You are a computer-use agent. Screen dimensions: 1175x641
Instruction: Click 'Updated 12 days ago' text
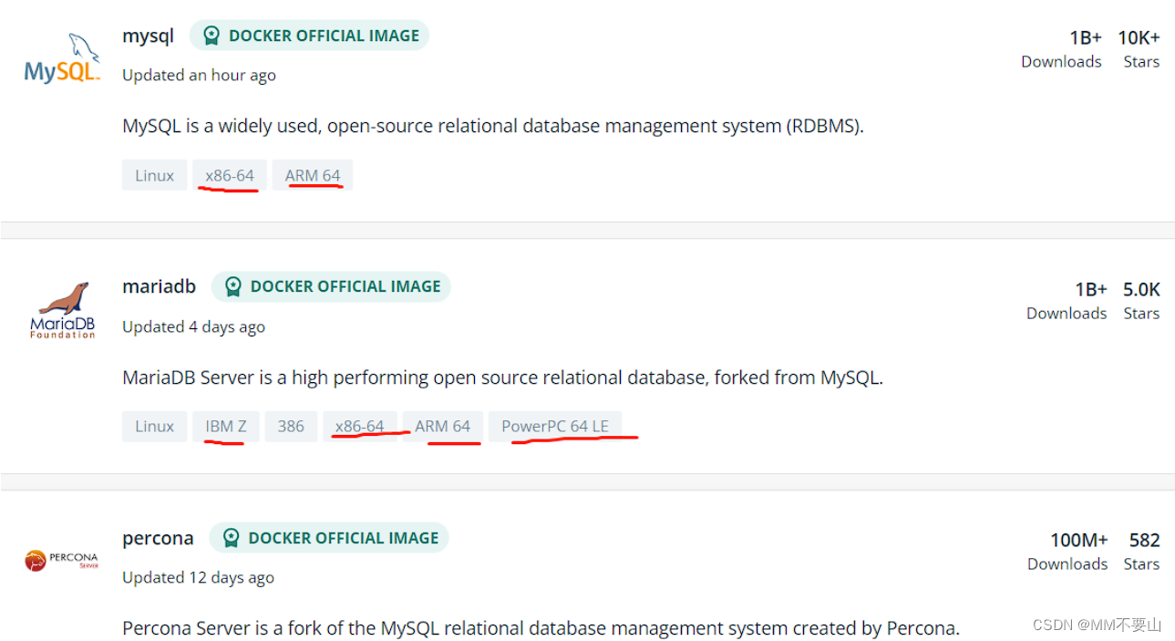(x=198, y=577)
